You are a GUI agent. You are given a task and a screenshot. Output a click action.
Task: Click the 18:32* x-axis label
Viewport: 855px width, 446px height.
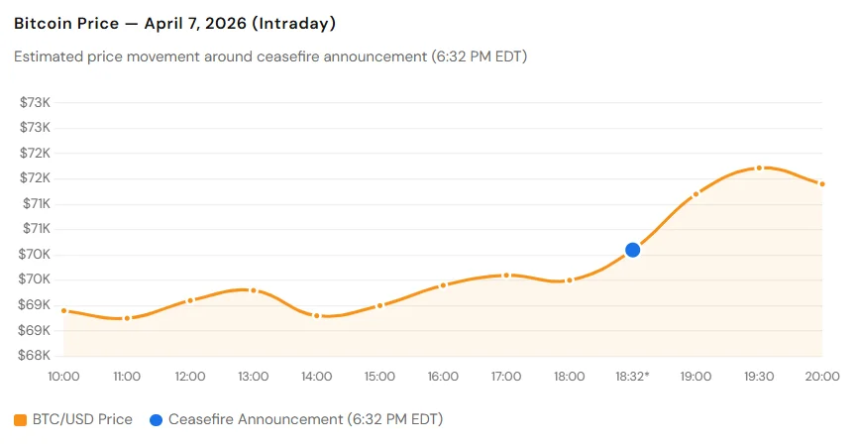[x=632, y=377]
